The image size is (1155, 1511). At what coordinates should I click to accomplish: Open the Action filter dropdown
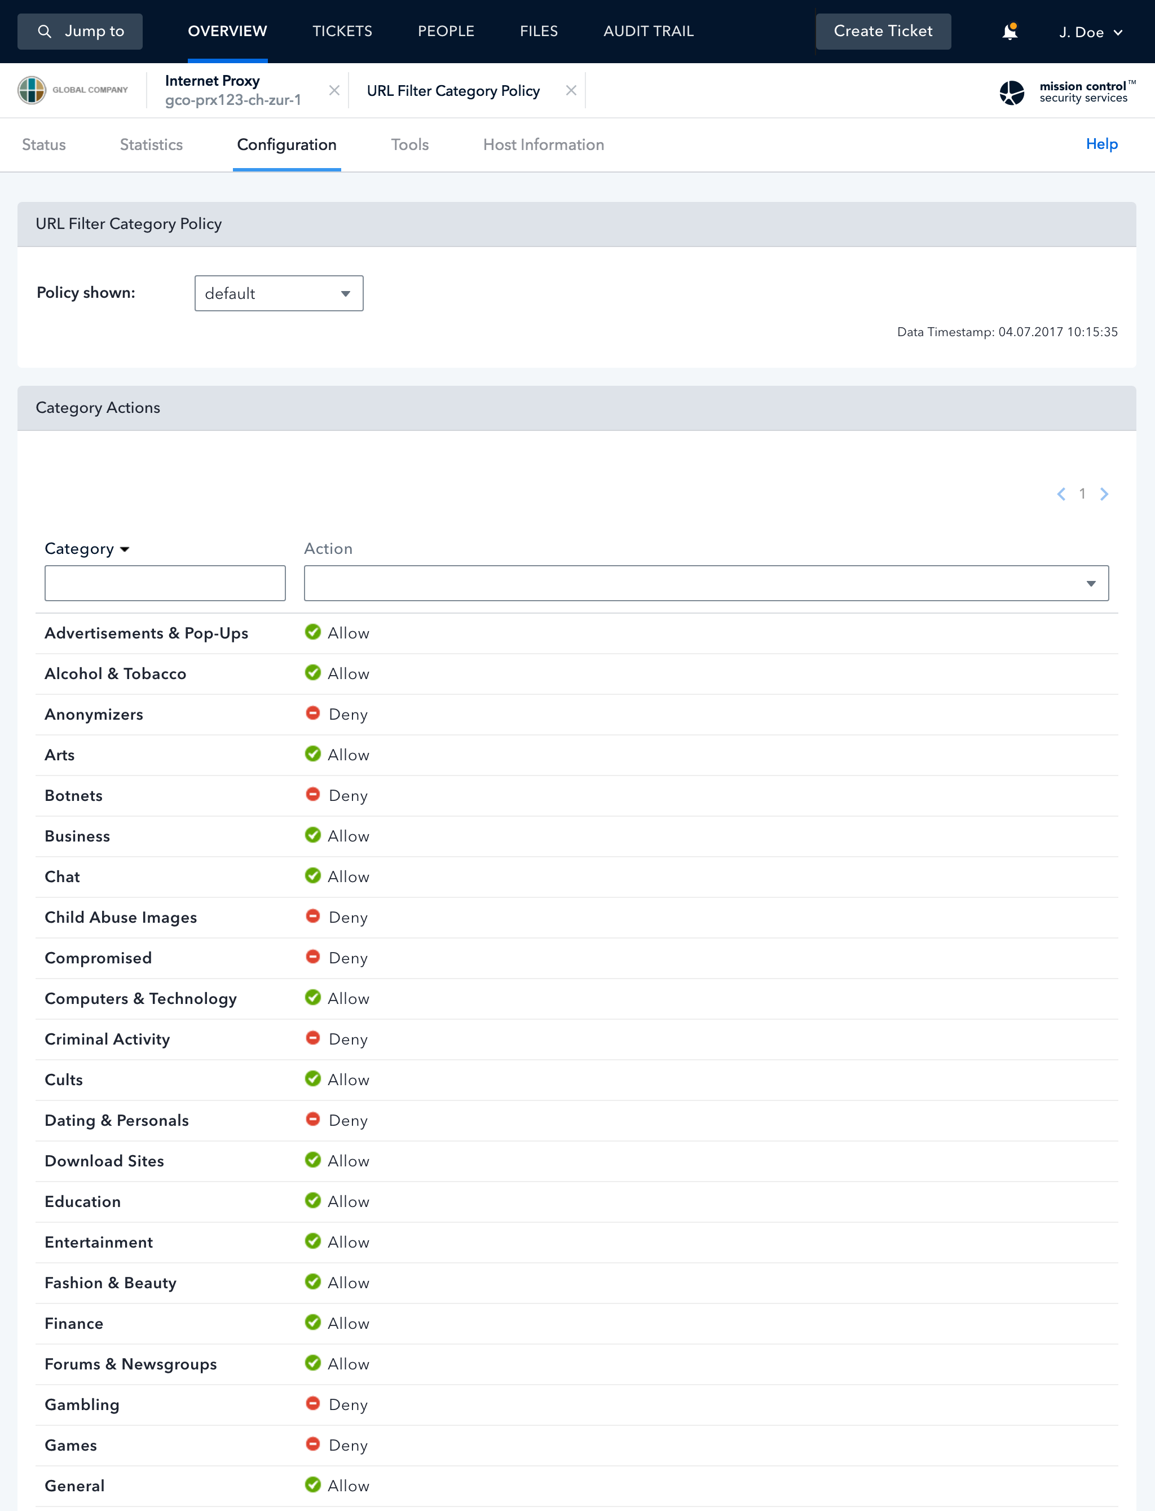coord(706,583)
